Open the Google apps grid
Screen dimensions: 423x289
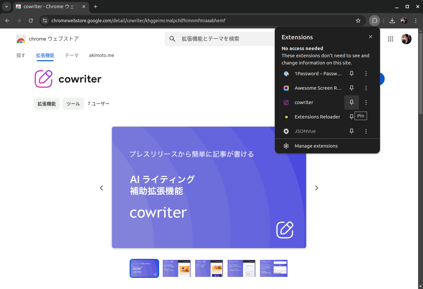390,39
